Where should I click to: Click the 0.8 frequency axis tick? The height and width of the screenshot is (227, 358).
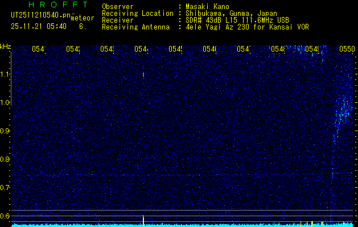5,159
